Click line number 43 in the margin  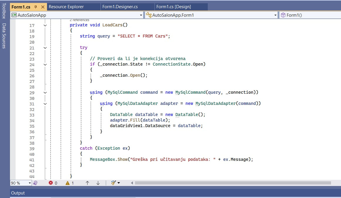32,171
